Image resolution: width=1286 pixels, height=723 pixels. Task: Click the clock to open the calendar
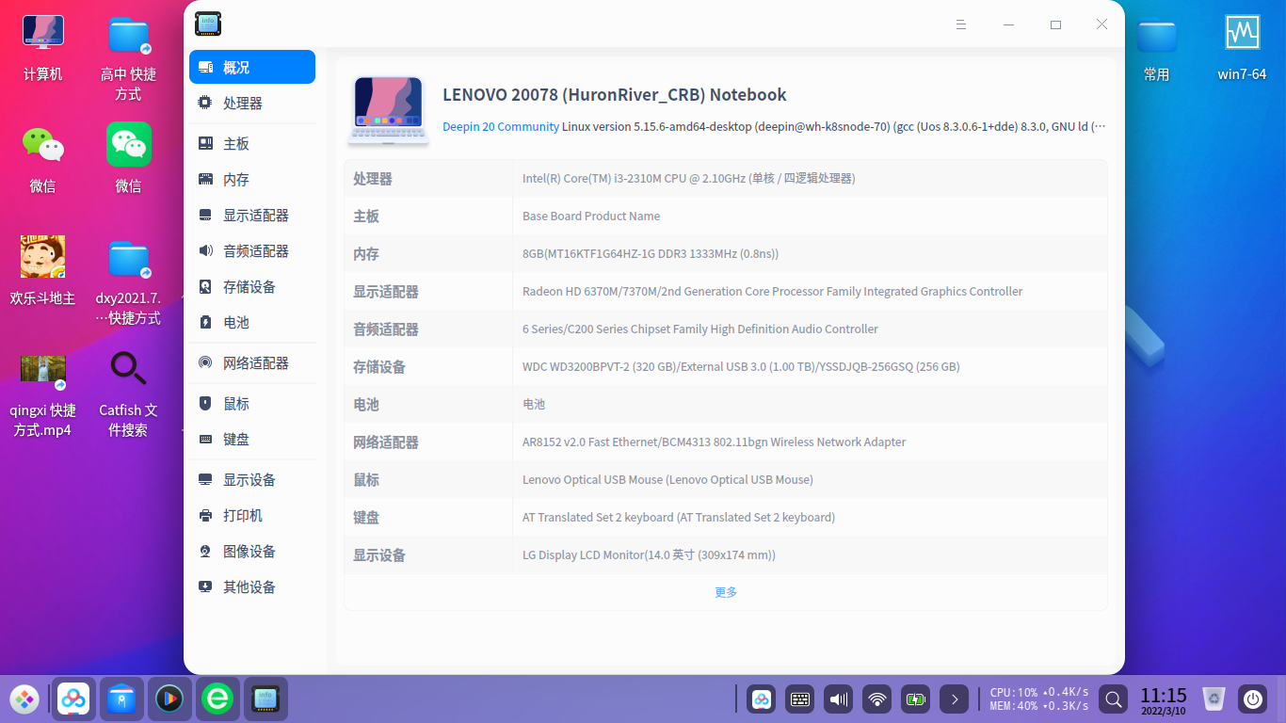point(1164,699)
